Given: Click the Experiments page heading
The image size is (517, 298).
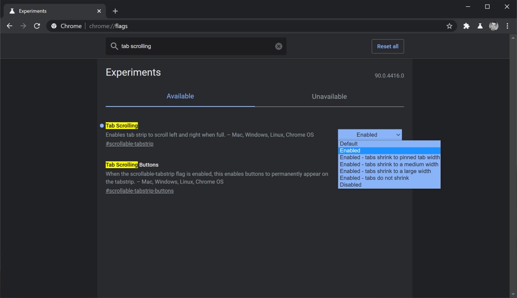Looking at the screenshot, I should 133,72.
